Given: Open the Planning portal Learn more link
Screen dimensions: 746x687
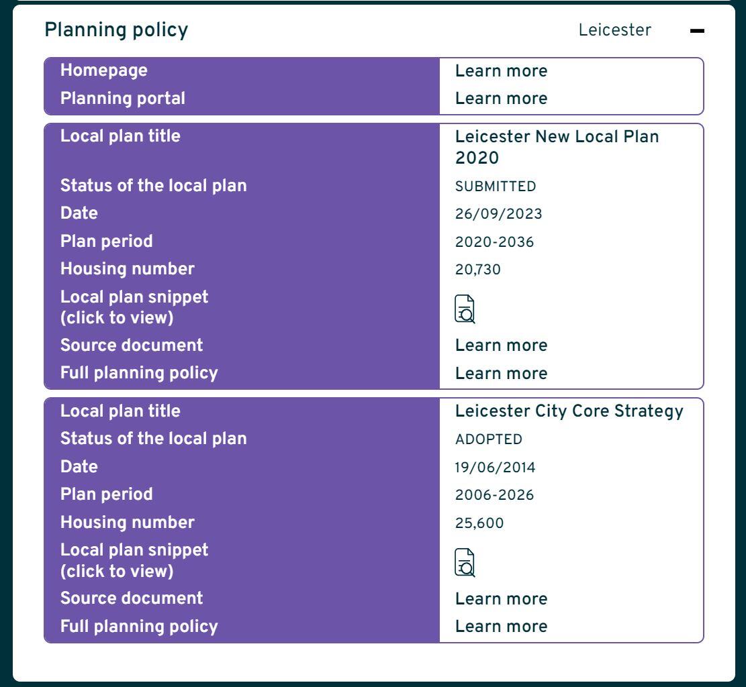Looking at the screenshot, I should click(x=501, y=98).
